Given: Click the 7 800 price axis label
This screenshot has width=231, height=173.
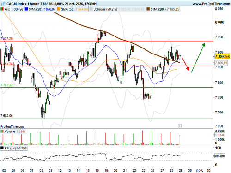Looking at the screenshot, I should pos(219,83).
